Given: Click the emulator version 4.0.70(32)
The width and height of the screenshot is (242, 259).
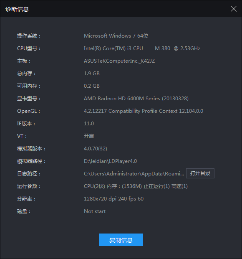Looking at the screenshot, I should (96, 148).
